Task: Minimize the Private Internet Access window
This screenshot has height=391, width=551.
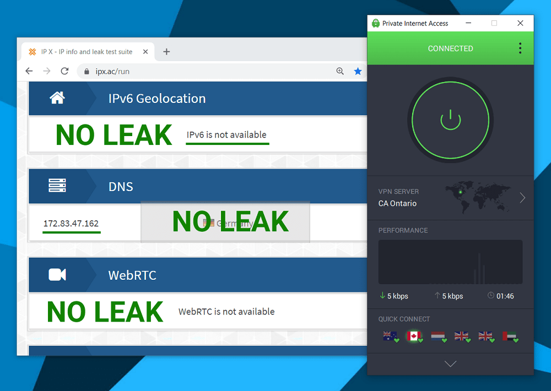Action: coord(468,23)
